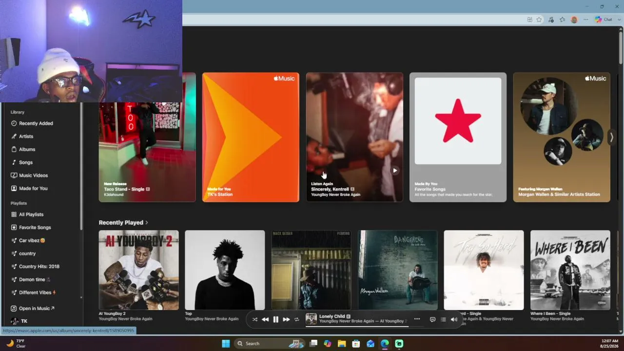Click the split screen icon in address bar

530,19
